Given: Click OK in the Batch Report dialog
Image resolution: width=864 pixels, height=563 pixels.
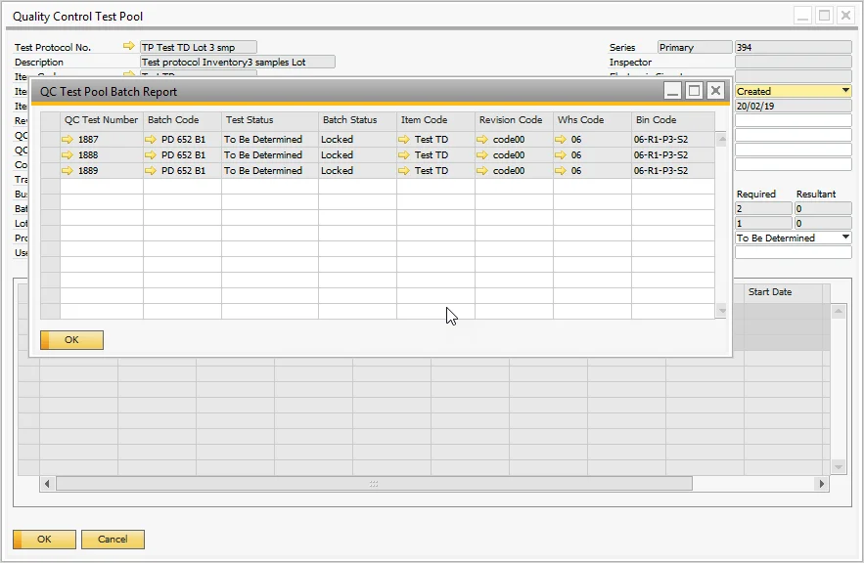Looking at the screenshot, I should [x=71, y=340].
